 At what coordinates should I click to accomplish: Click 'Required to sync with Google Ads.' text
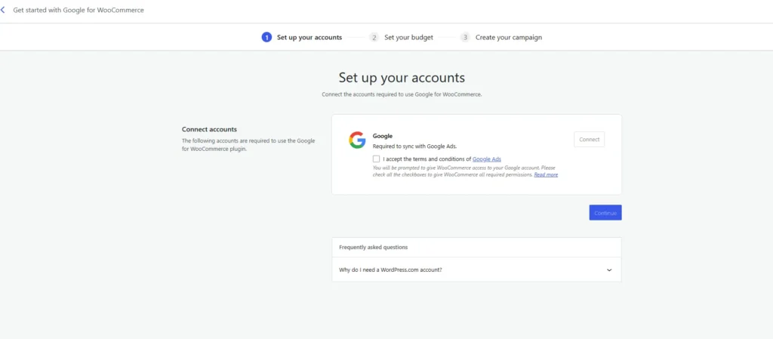pos(414,146)
